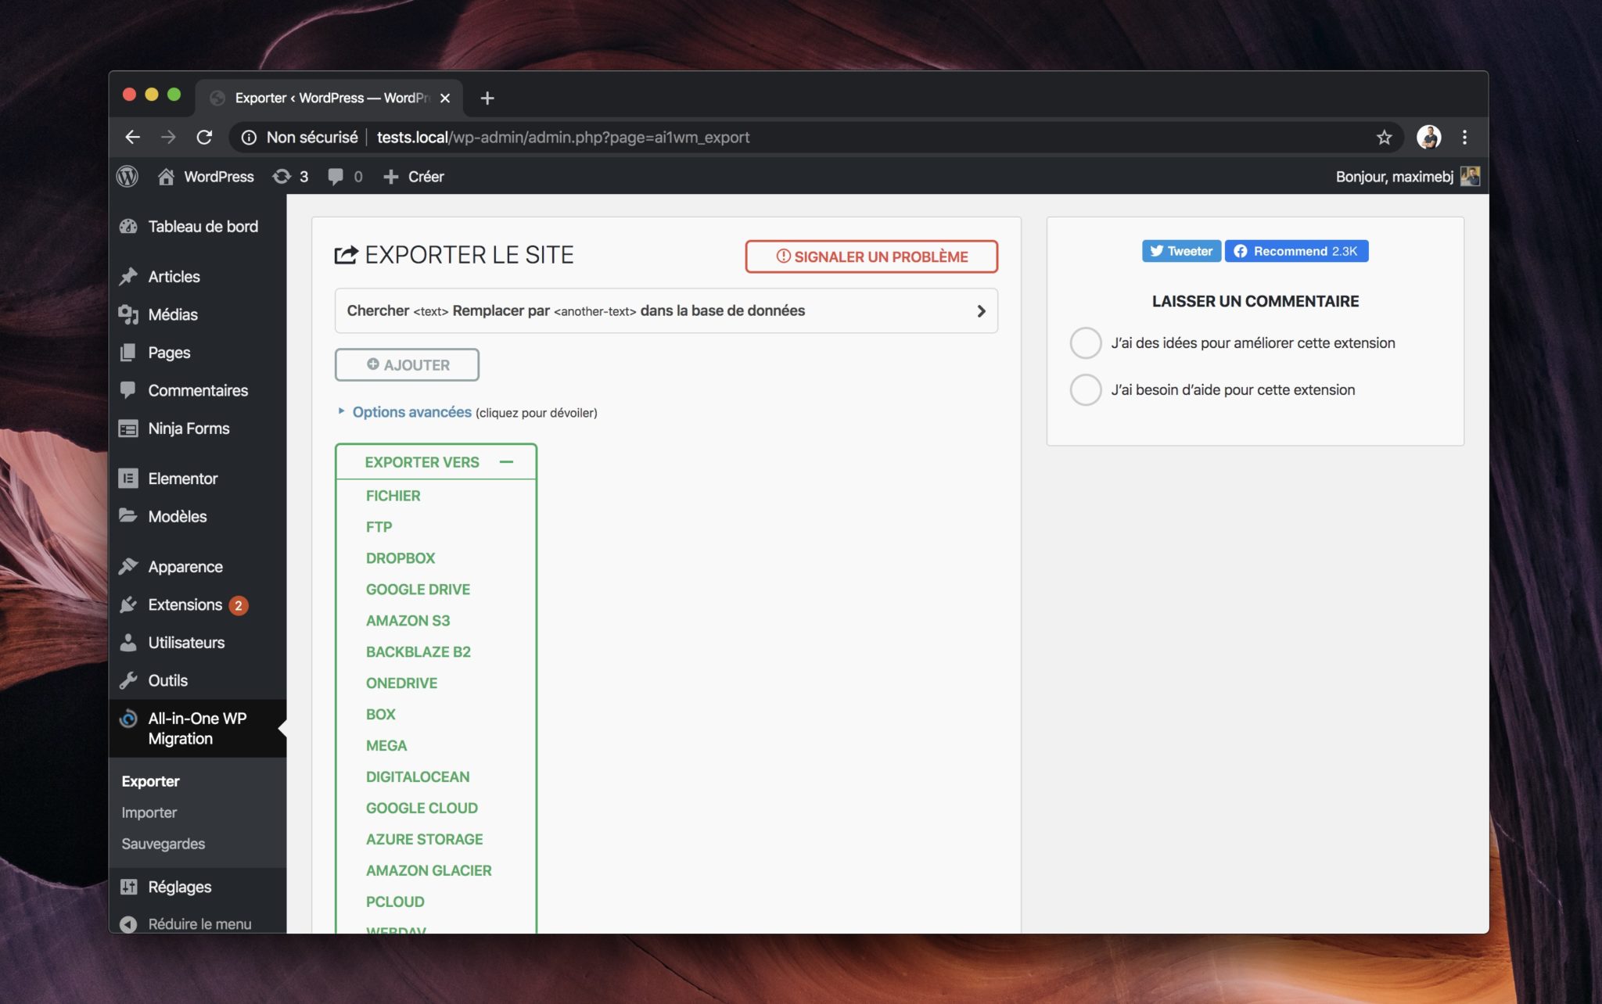This screenshot has height=1004, width=1602.
Task: Open the Importer submenu item
Action: coord(149,812)
